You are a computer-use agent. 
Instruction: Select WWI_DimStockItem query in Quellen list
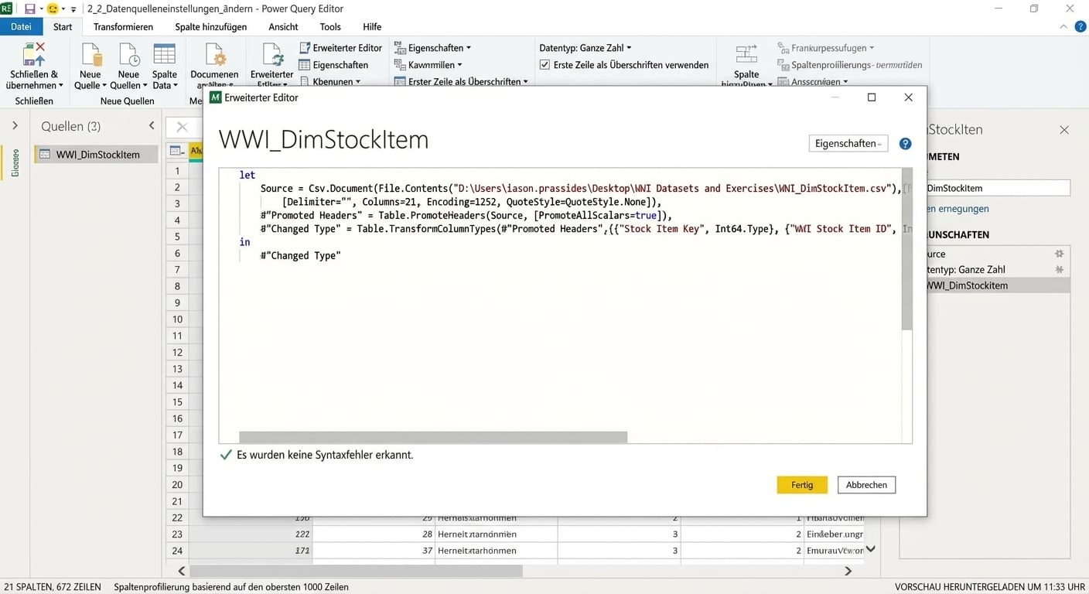97,154
